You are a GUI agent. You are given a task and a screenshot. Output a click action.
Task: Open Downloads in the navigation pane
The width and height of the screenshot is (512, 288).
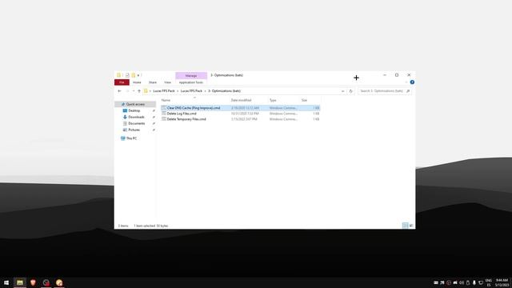(136, 117)
